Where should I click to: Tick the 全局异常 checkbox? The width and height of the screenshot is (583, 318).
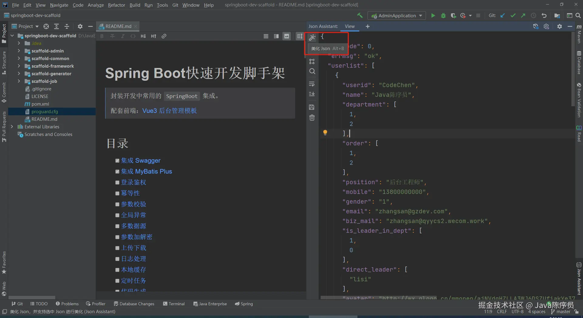[x=117, y=215]
